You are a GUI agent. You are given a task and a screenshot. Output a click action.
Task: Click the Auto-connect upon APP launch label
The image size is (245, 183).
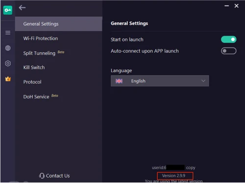(145, 51)
